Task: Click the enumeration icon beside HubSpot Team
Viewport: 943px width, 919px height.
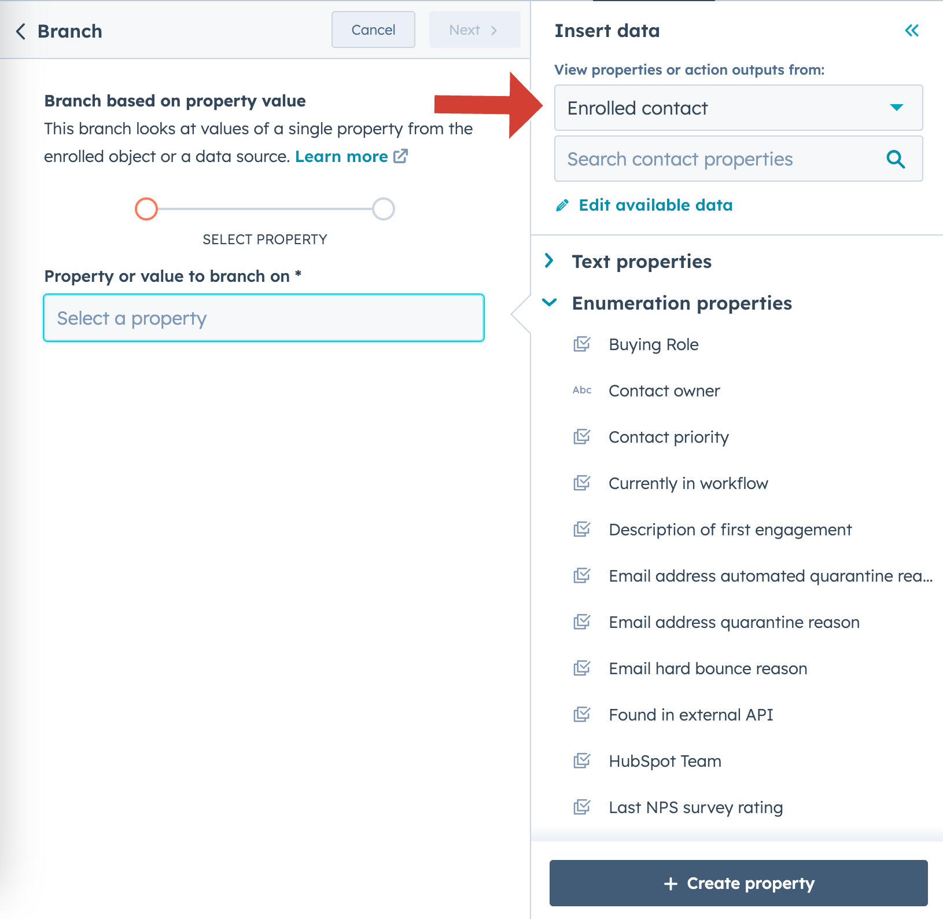Action: pos(583,760)
